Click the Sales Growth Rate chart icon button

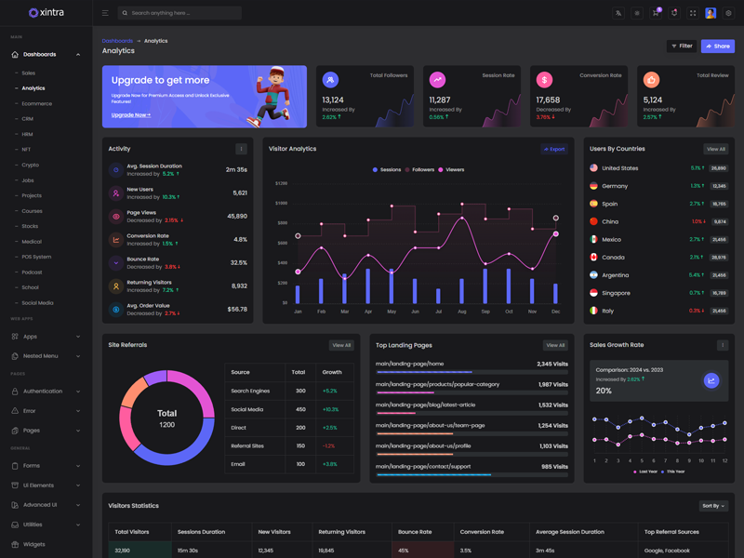711,380
